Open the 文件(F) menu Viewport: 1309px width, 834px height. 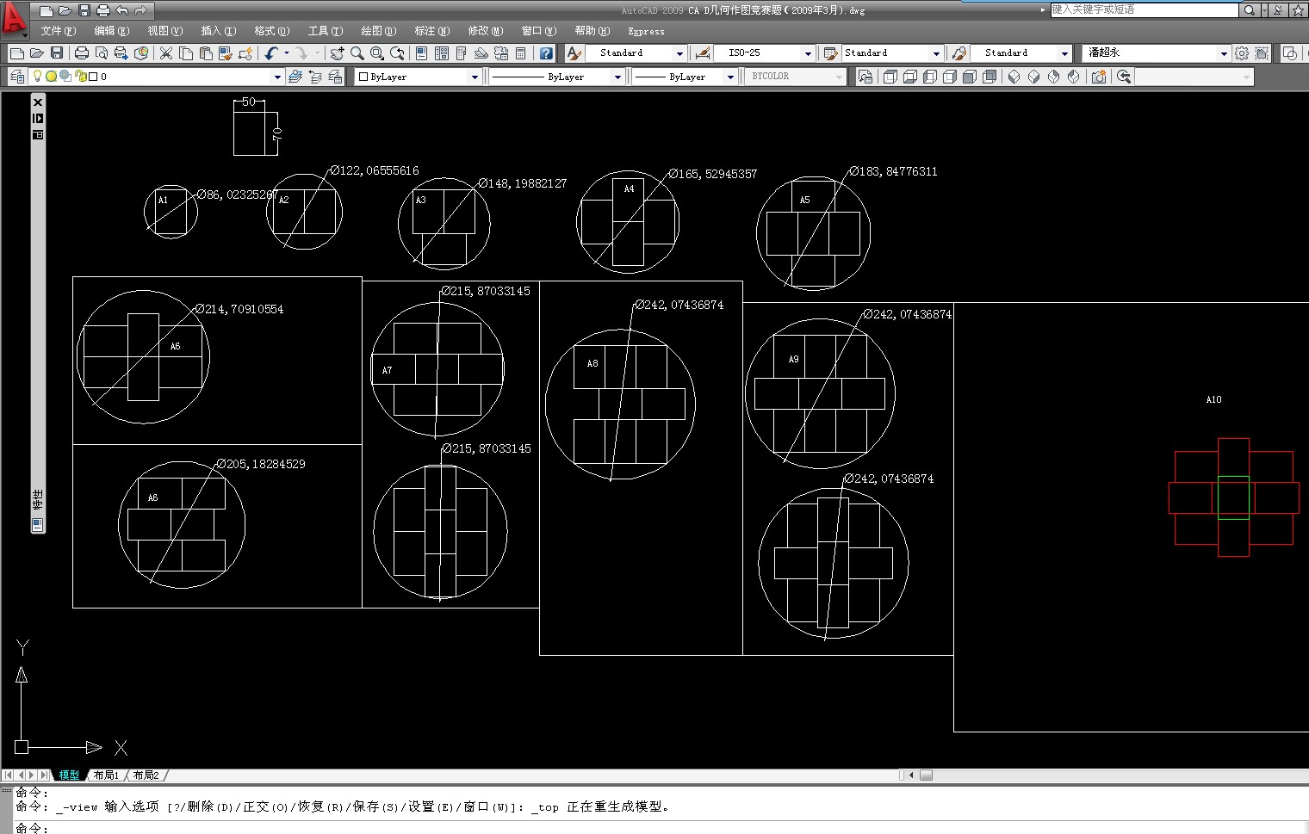(59, 31)
